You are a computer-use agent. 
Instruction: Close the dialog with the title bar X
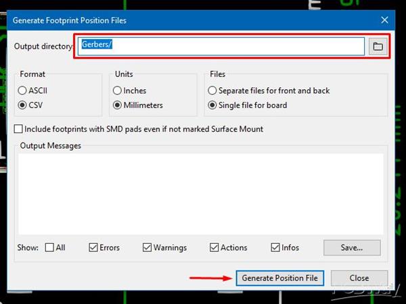384,21
